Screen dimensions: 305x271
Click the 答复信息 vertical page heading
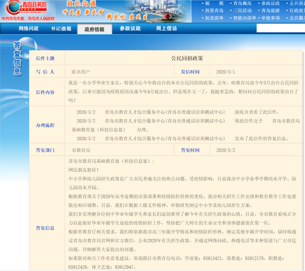(17, 59)
